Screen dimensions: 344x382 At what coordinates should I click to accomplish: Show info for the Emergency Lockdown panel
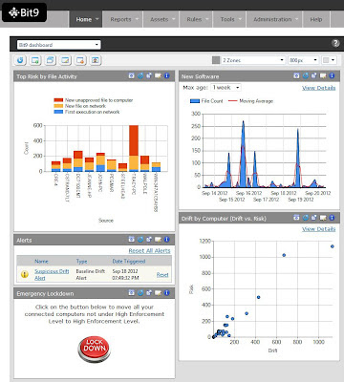[167, 293]
